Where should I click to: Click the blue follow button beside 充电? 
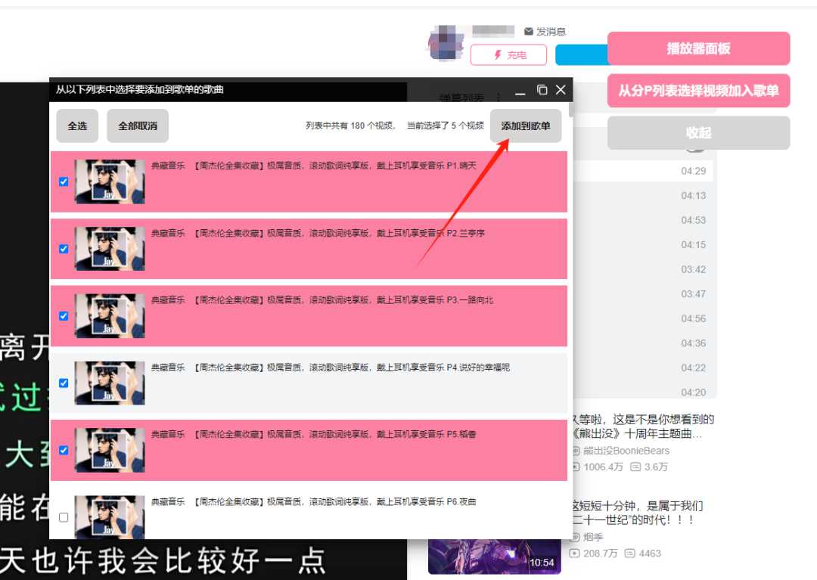(582, 54)
